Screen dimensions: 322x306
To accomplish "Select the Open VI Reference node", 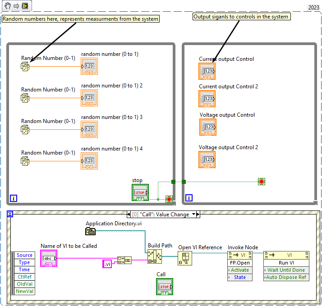I will [185, 258].
